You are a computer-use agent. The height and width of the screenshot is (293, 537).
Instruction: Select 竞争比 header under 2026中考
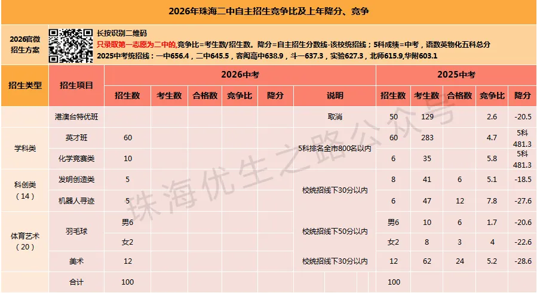point(240,96)
